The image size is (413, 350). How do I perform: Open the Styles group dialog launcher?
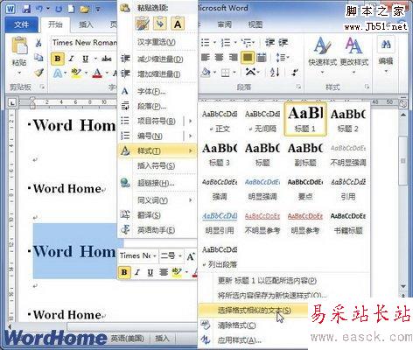coord(367,87)
